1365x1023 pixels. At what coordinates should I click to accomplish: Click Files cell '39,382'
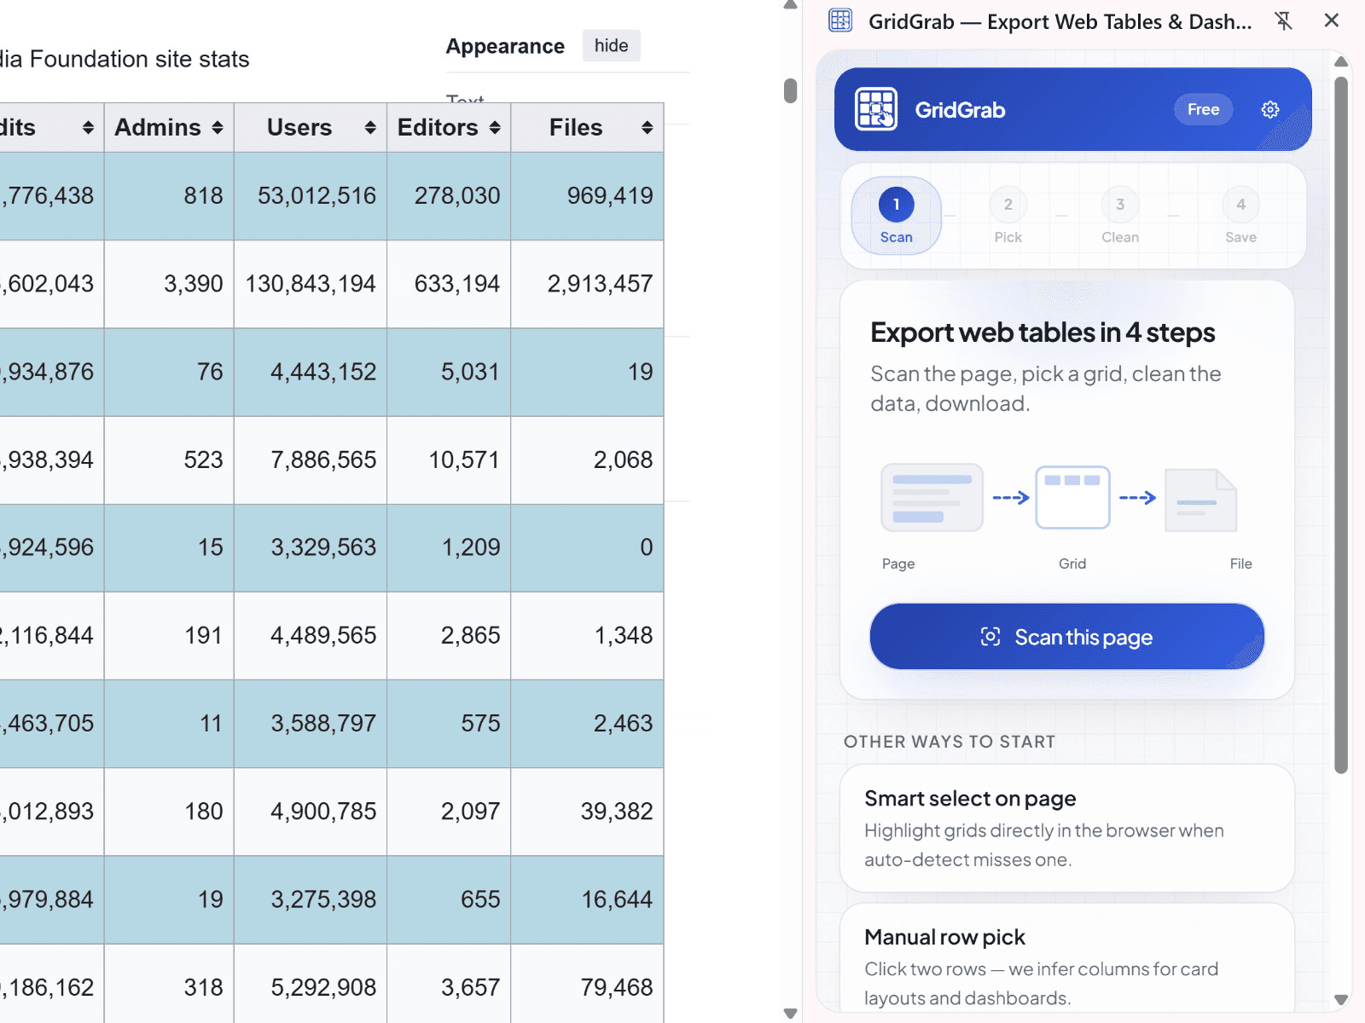coord(587,812)
